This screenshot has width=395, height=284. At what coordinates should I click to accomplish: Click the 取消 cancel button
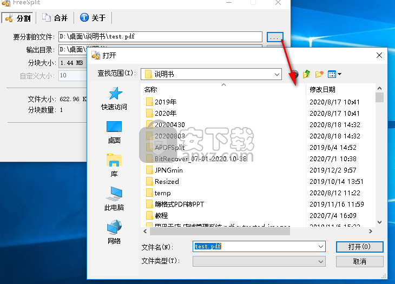(x=359, y=261)
